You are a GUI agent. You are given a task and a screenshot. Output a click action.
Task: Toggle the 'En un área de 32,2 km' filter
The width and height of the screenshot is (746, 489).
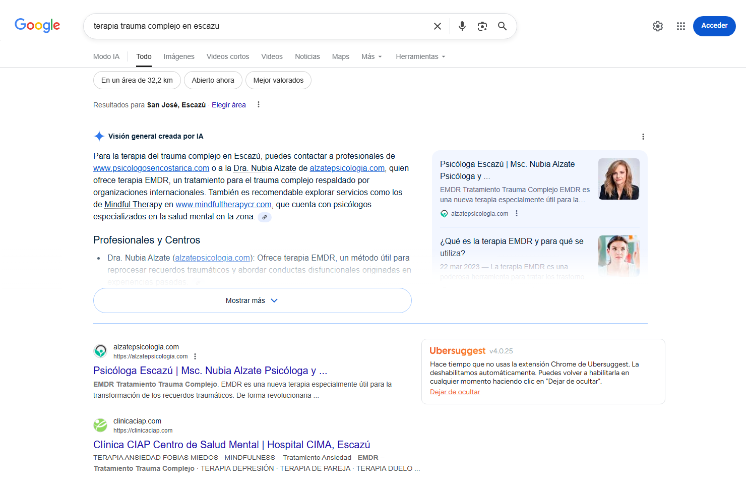pyautogui.click(x=137, y=80)
